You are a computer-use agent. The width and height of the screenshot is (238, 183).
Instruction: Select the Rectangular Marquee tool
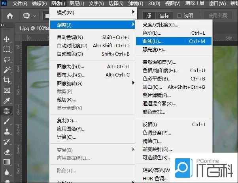[7, 49]
